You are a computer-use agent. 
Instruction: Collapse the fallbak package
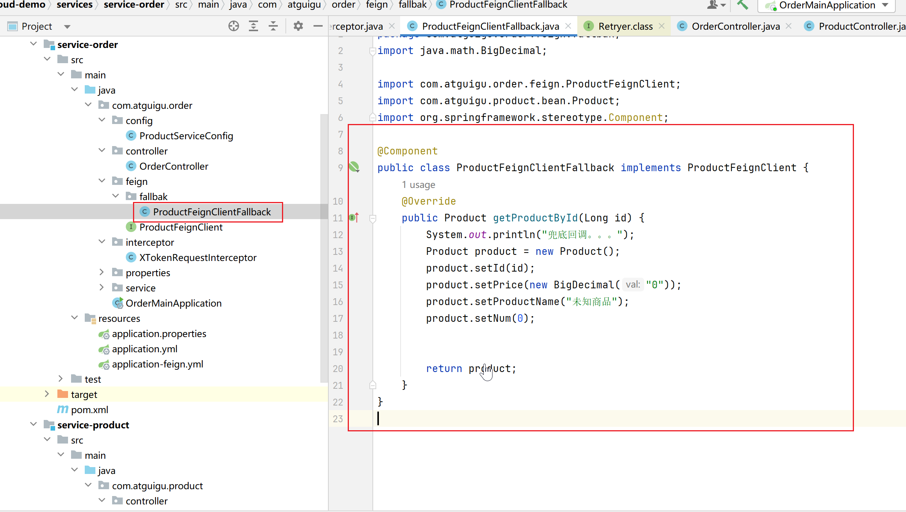click(x=116, y=196)
